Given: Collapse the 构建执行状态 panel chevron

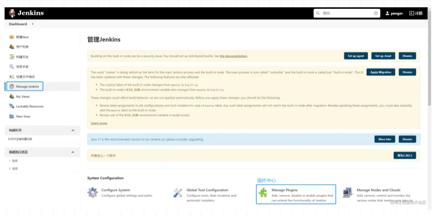Looking at the screenshot, I should [73, 152].
